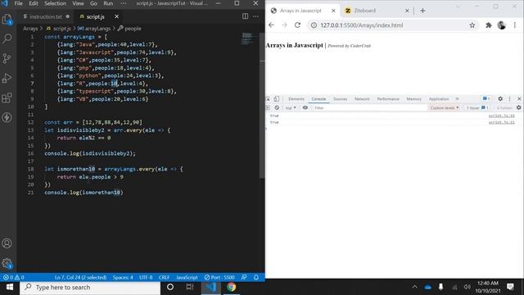Reload the Chrome page
Image resolution: width=524 pixels, height=295 pixels.
pyautogui.click(x=297, y=25)
